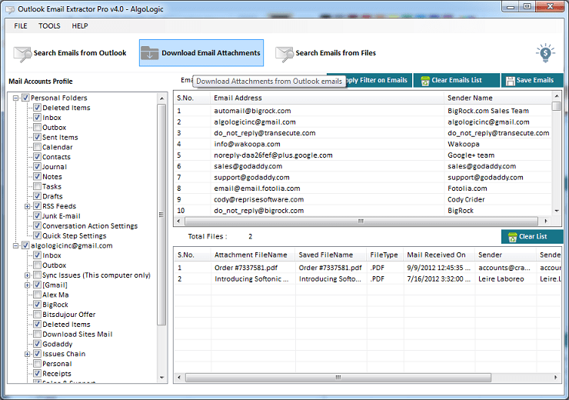Uncheck Deleted Items under Personal Folders
The width and height of the screenshot is (569, 400).
(37, 108)
